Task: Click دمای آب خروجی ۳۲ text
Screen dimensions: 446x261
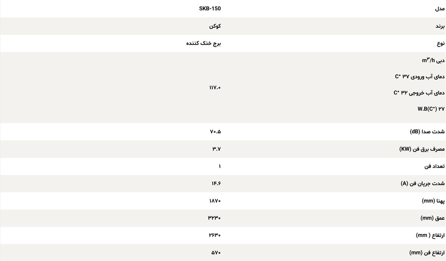Action: pyautogui.click(x=419, y=93)
